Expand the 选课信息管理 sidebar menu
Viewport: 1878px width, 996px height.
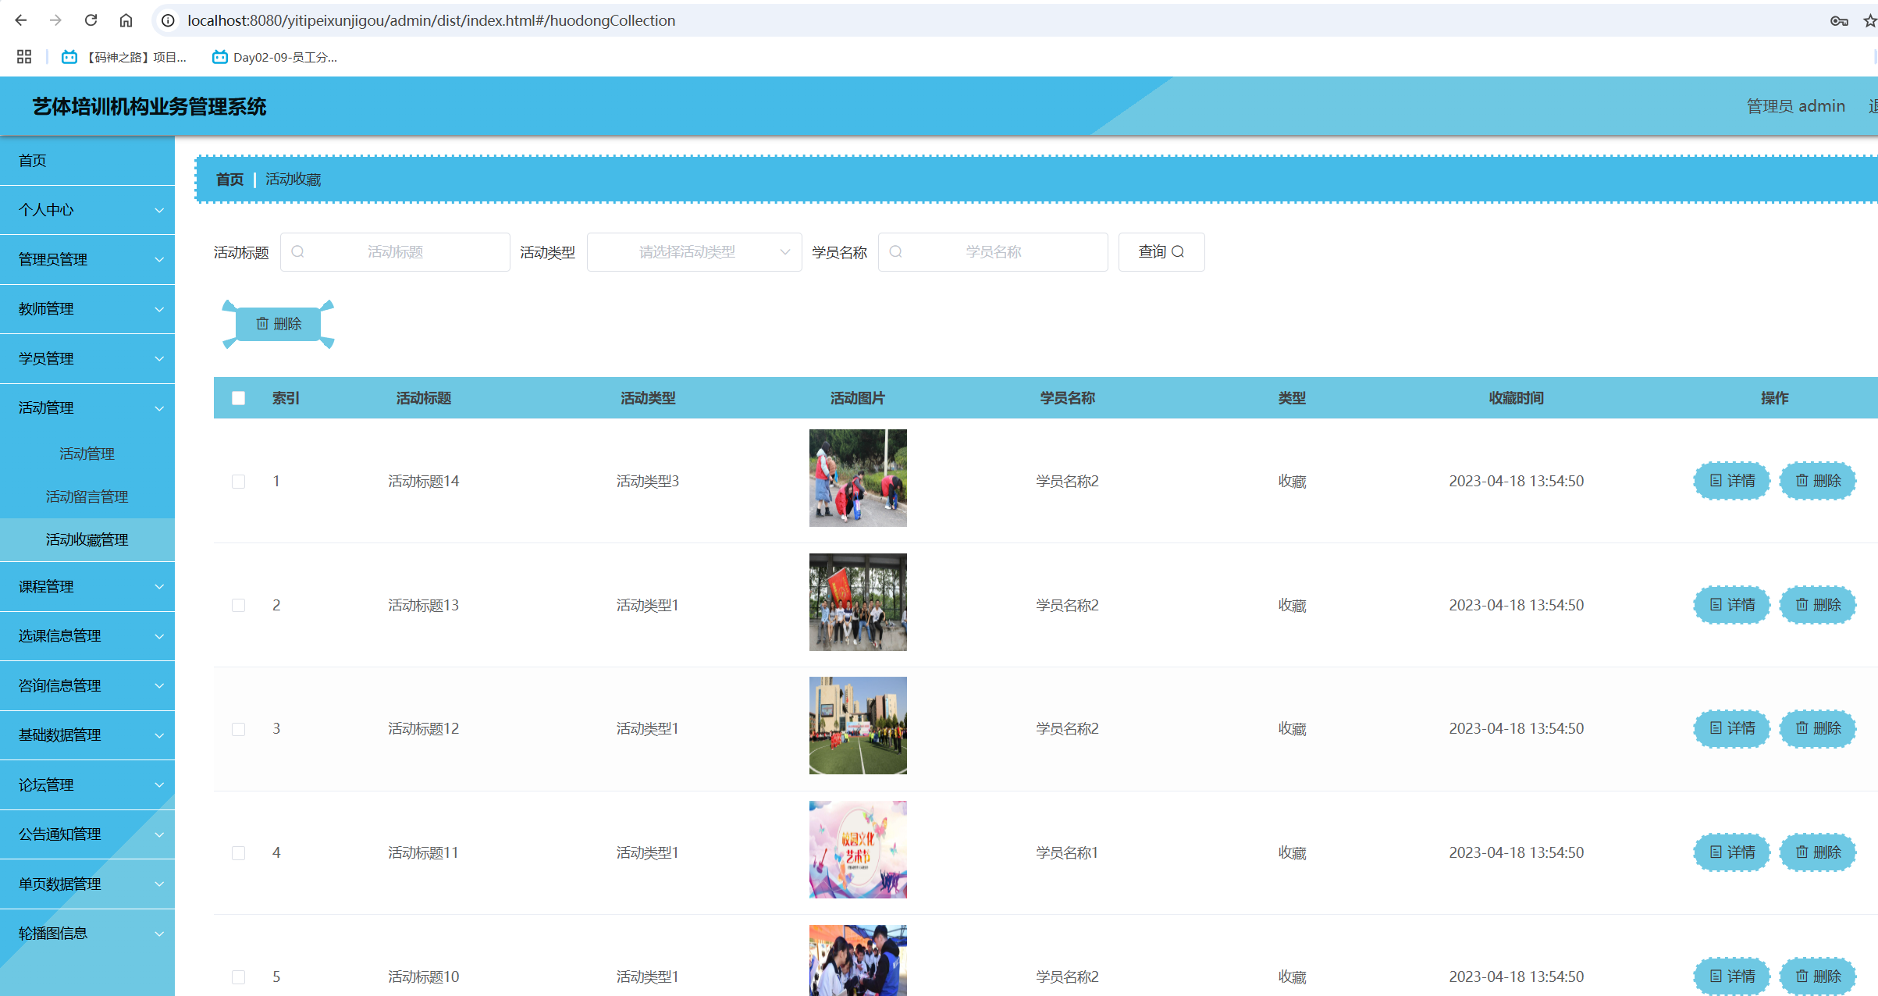pyautogui.click(x=87, y=636)
